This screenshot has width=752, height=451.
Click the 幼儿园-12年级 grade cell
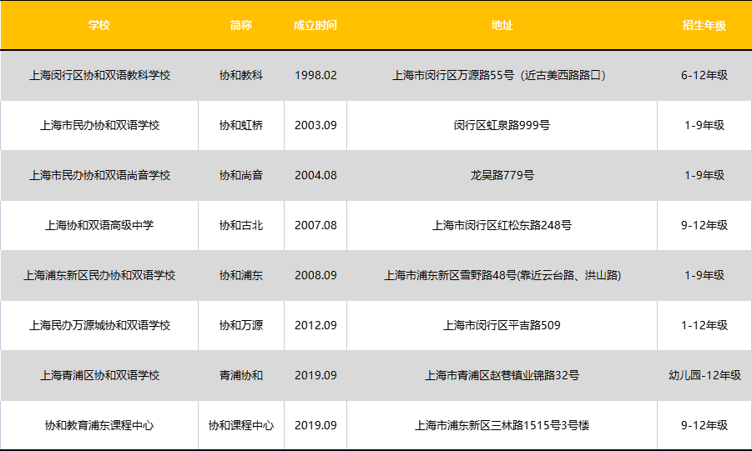(x=704, y=375)
